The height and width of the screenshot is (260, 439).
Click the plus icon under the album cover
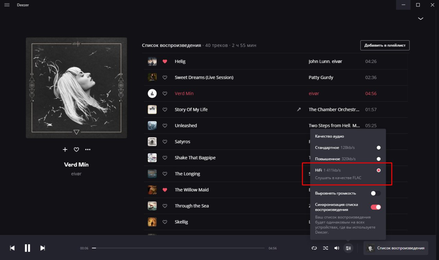(x=65, y=149)
